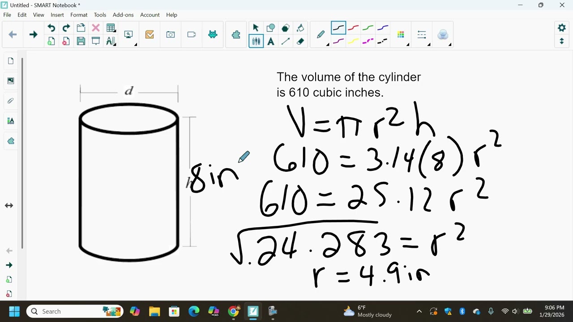Select the Pens tool button
Screen dimensions: 573x322
(256, 42)
